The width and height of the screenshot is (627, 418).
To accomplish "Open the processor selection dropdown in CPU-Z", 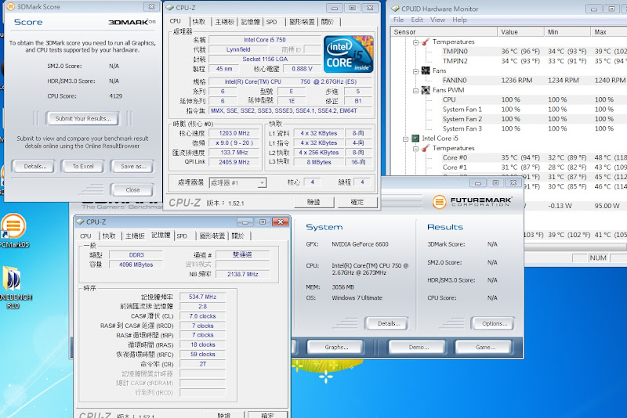I will coord(262,183).
